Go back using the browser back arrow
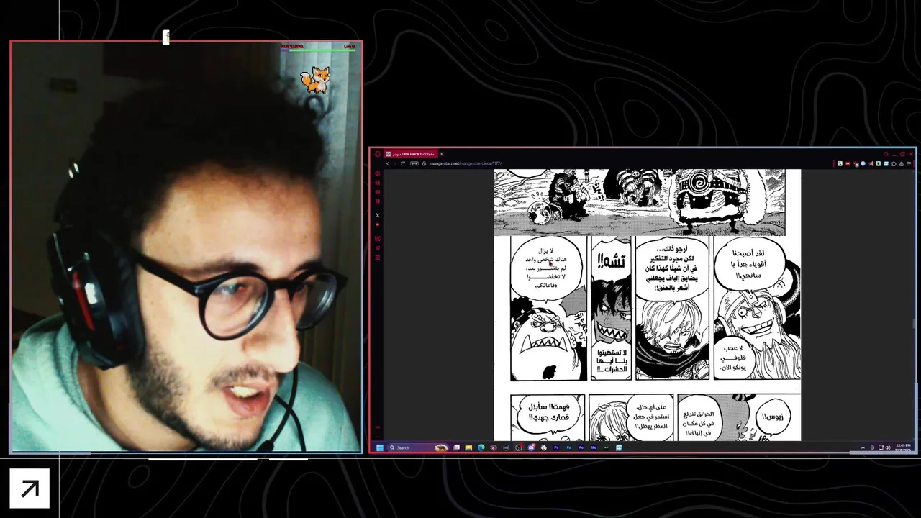This screenshot has width=921, height=518. [388, 163]
